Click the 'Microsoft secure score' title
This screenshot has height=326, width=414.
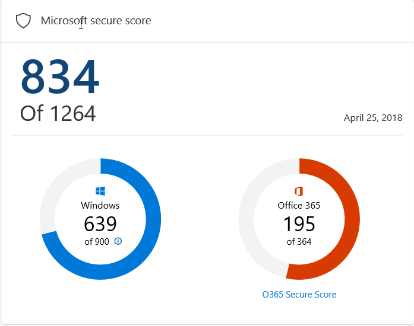pos(96,21)
